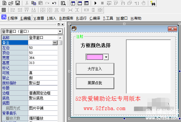Click the empty list box in the form
The image size is (181, 122).
tap(149, 67)
